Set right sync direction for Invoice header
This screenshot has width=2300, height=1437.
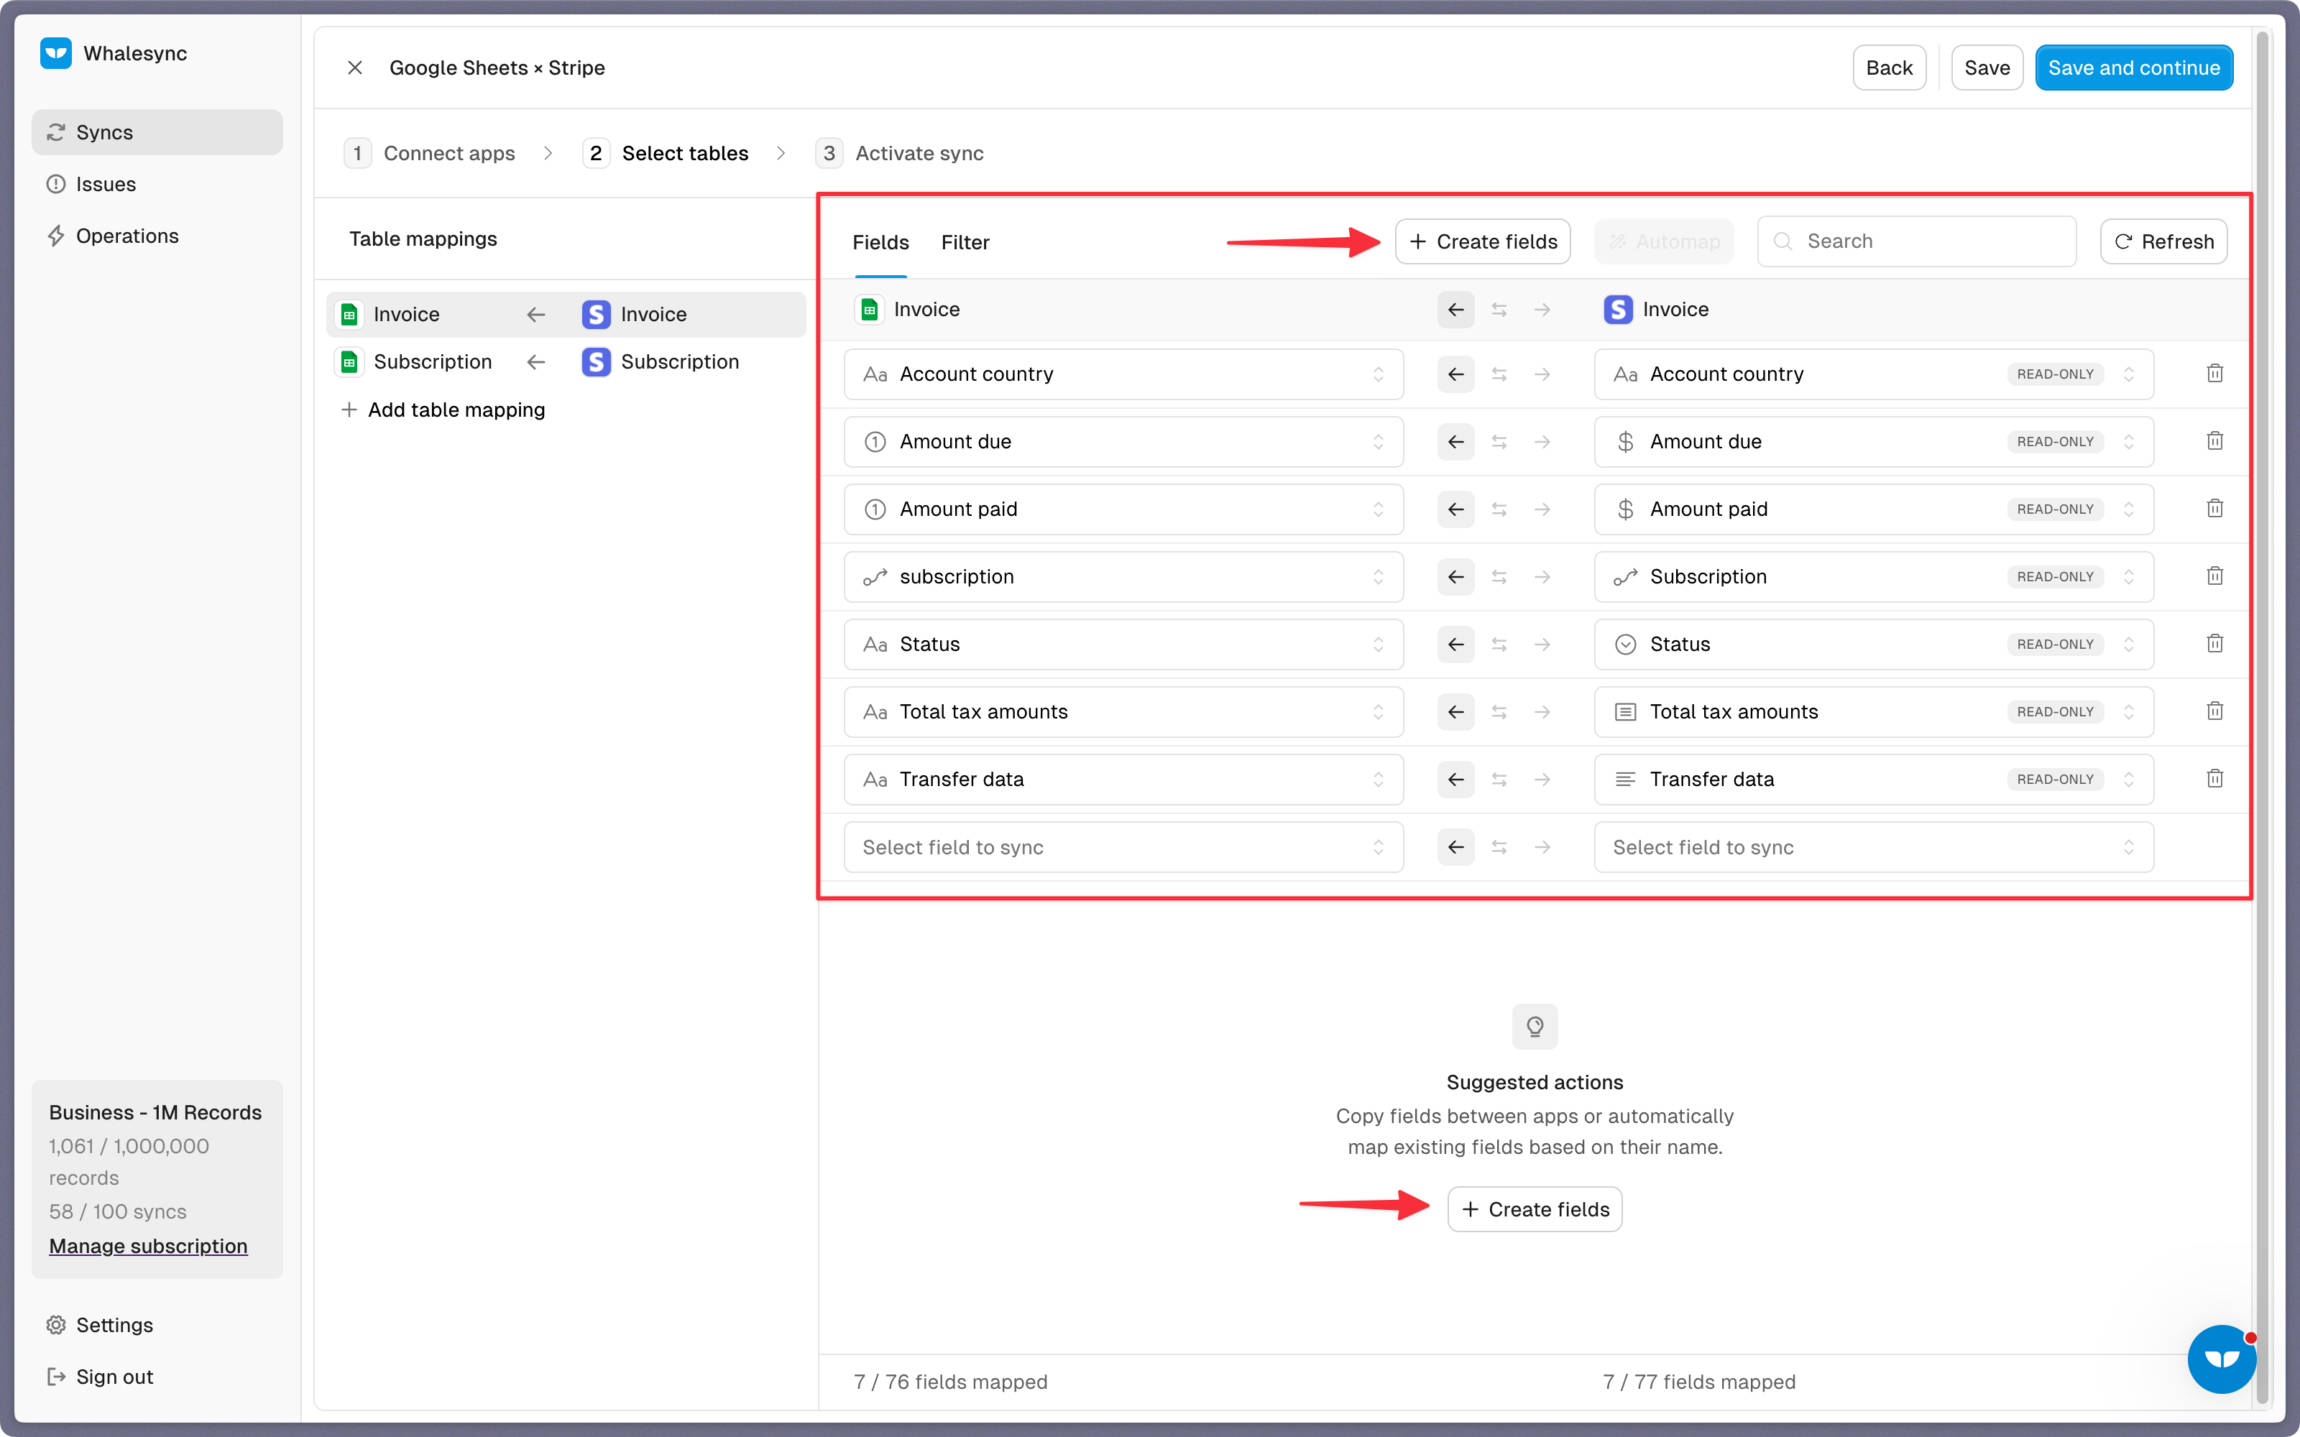[x=1542, y=310]
